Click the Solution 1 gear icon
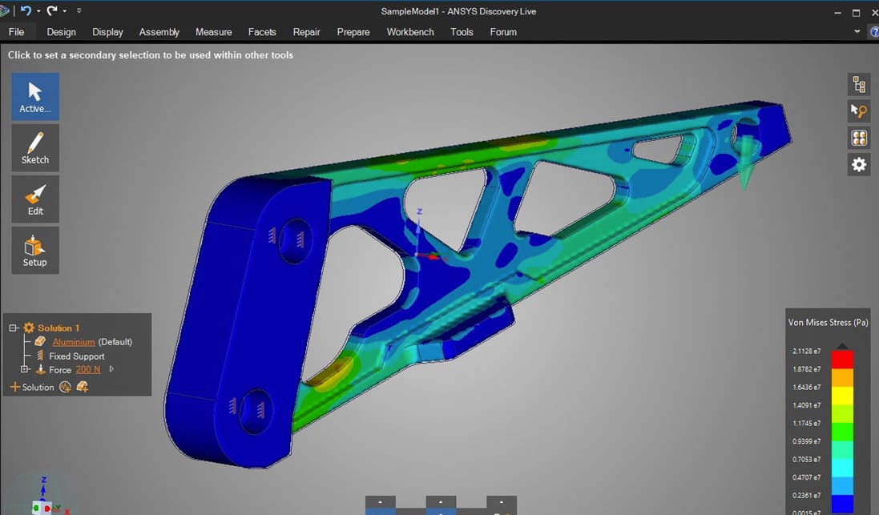 [x=29, y=328]
